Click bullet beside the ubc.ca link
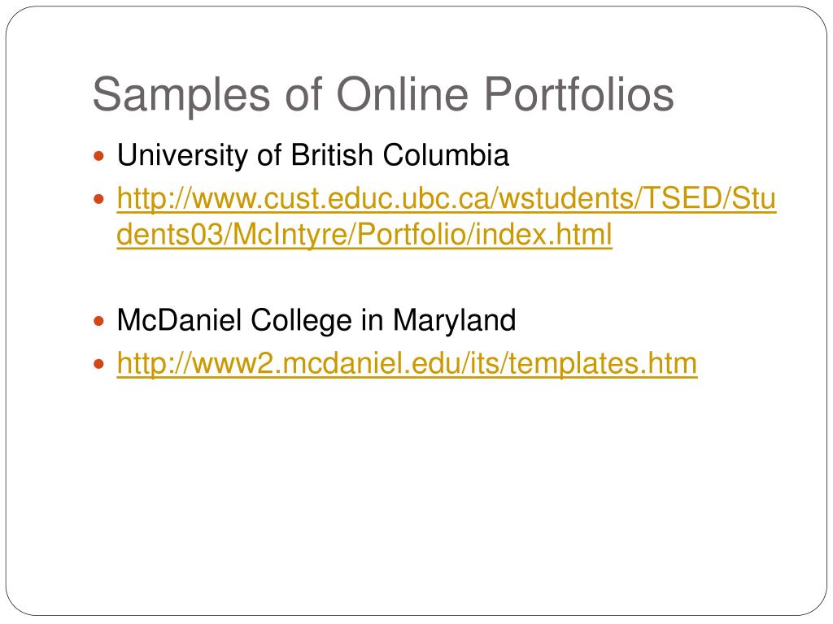Viewport: 833px width, 624px height. click(98, 200)
